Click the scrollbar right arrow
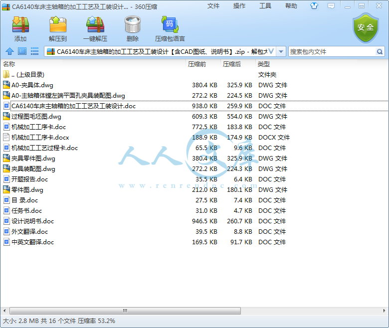 [x=384, y=311]
